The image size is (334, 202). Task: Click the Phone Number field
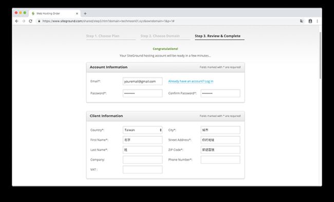220,159
